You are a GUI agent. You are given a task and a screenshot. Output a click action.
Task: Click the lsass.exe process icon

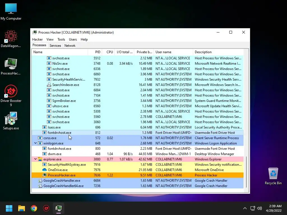(45, 127)
